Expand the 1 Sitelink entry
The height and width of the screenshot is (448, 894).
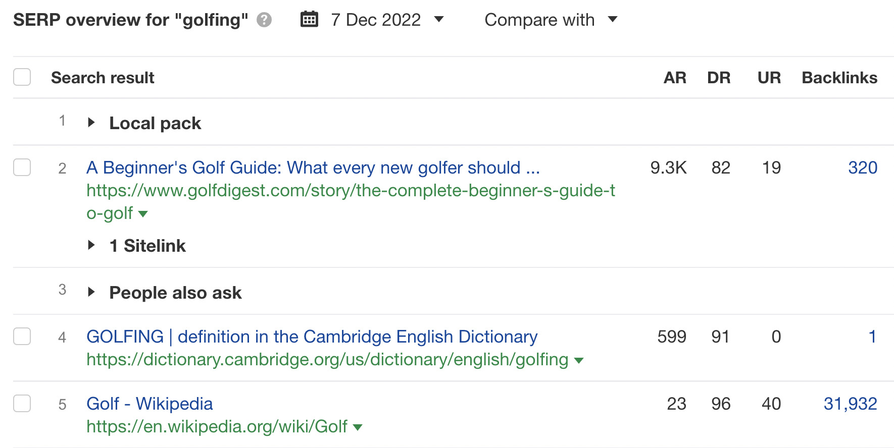92,246
